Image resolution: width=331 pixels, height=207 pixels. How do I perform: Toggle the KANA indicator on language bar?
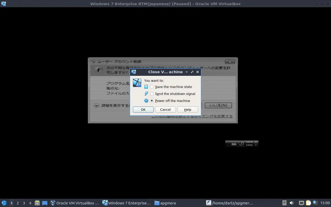coord(249,145)
